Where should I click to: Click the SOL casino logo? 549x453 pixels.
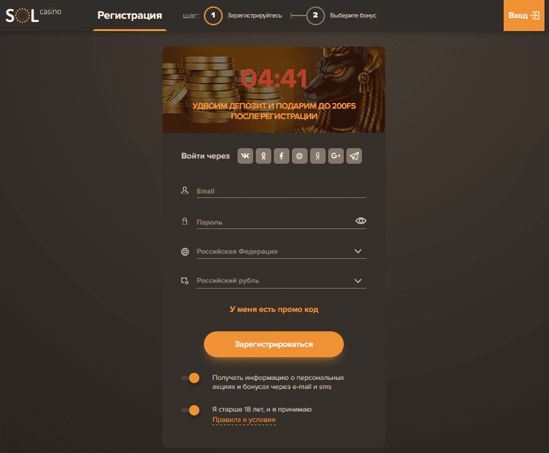coord(33,16)
